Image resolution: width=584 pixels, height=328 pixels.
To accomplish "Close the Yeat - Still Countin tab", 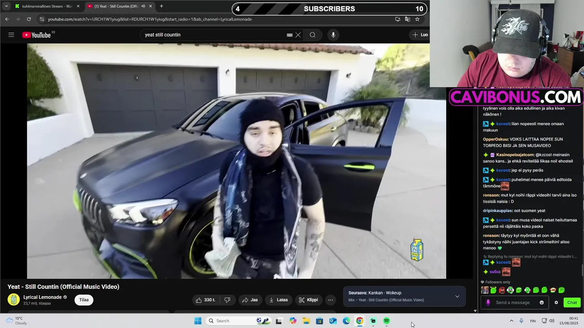I will click(151, 6).
